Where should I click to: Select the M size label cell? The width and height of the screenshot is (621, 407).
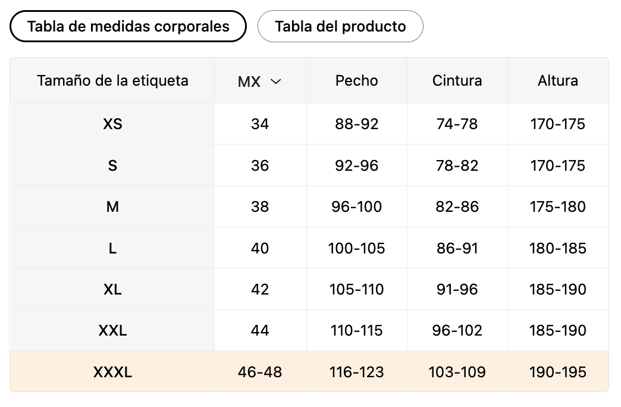click(112, 207)
